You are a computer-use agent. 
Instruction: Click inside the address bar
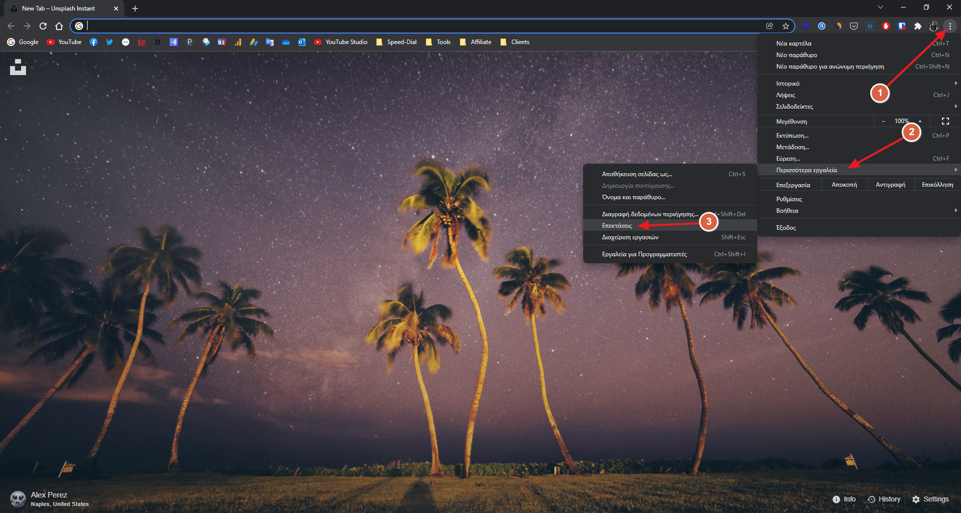(420, 26)
